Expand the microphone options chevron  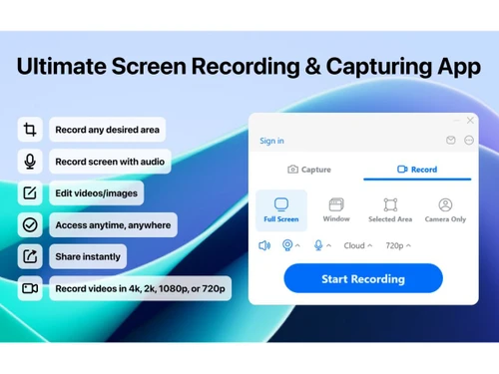pyautogui.click(x=328, y=245)
